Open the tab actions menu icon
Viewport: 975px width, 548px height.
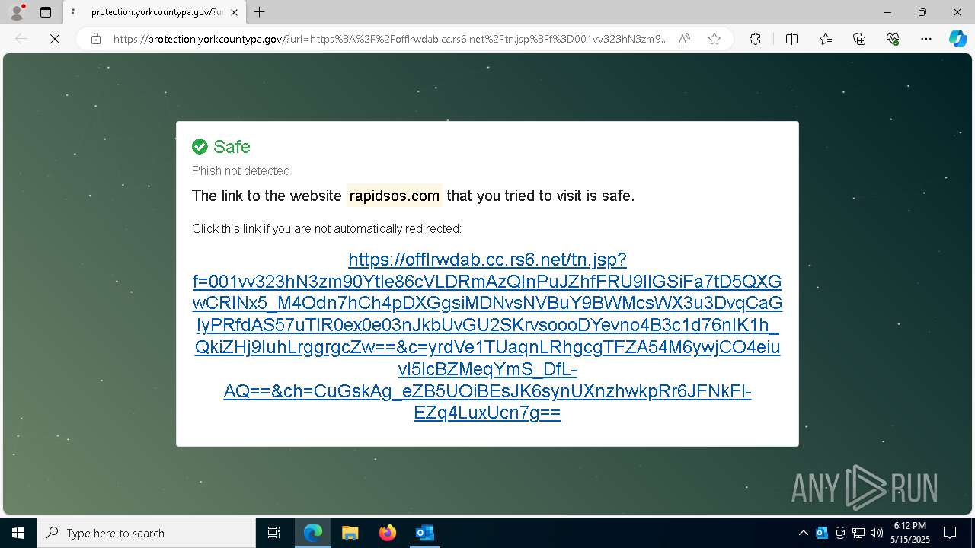(x=46, y=12)
